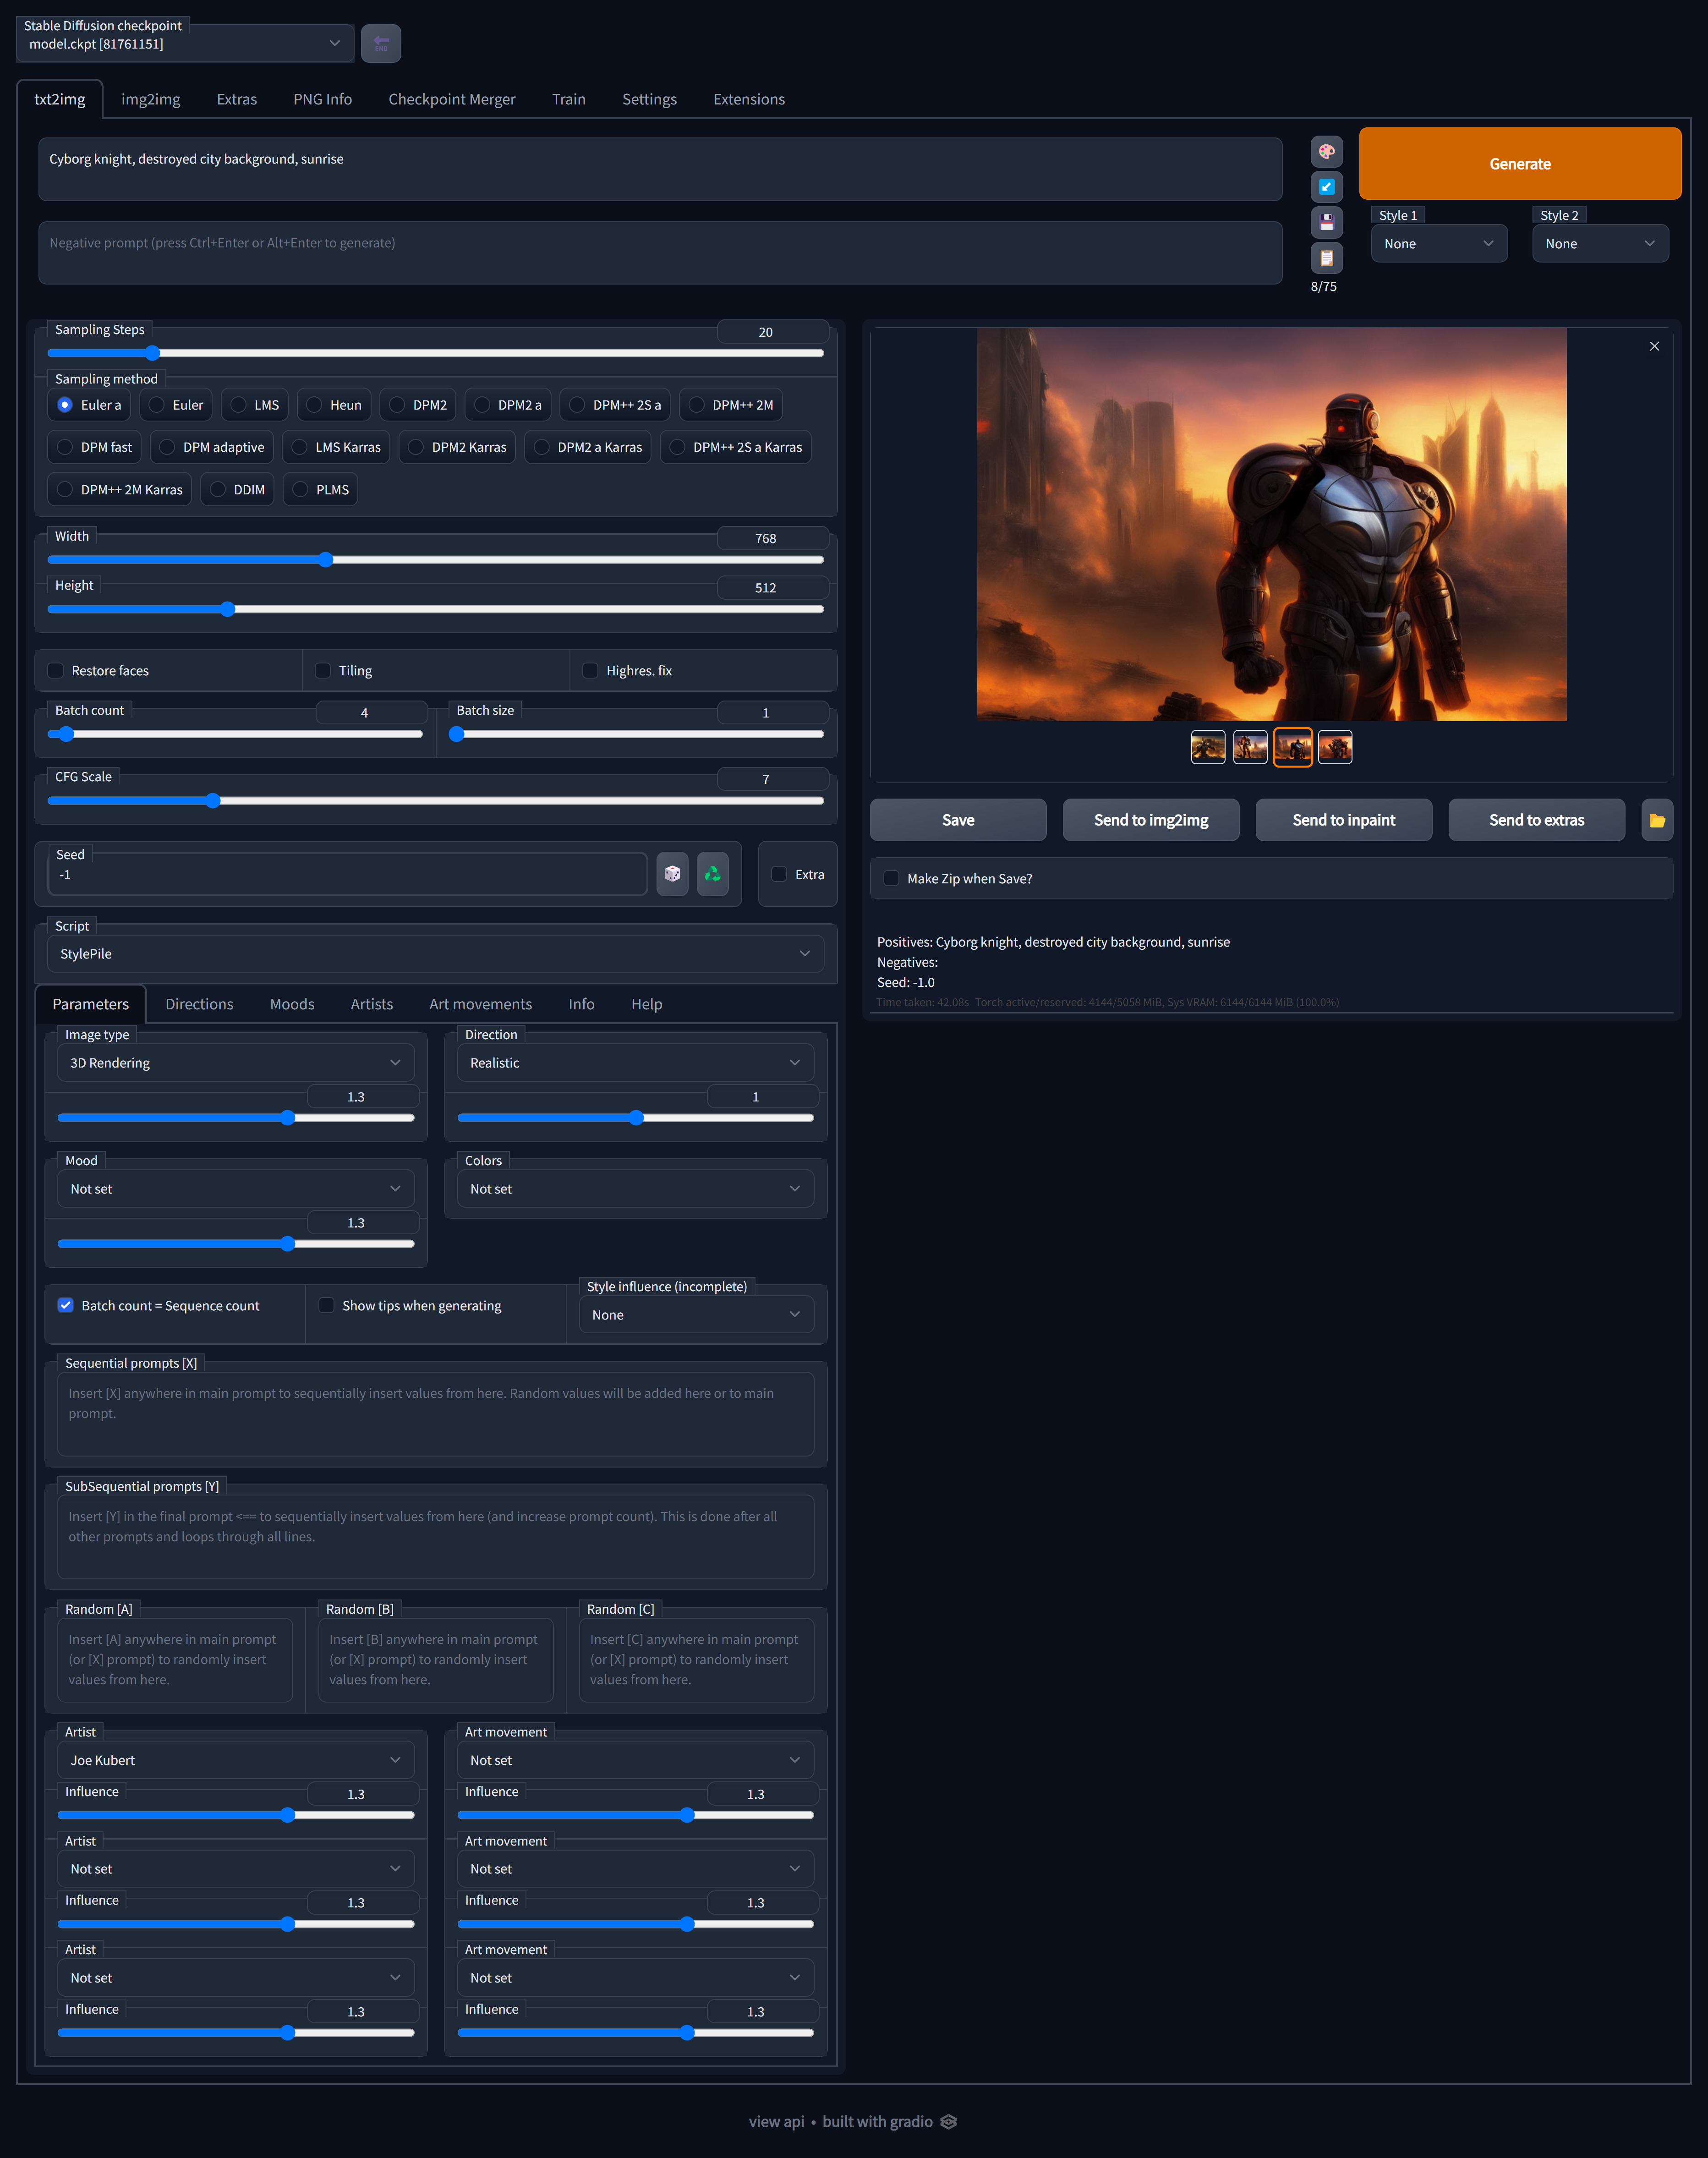1708x2158 pixels.
Task: Click the floppy disk save style icon
Action: pyautogui.click(x=1326, y=222)
